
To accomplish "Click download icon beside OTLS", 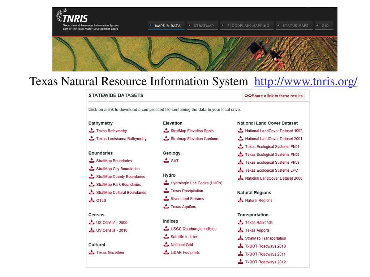I will tap(91, 200).
